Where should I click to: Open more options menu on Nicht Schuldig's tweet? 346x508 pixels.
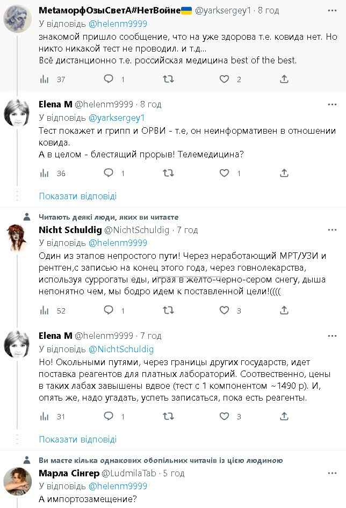(x=333, y=230)
